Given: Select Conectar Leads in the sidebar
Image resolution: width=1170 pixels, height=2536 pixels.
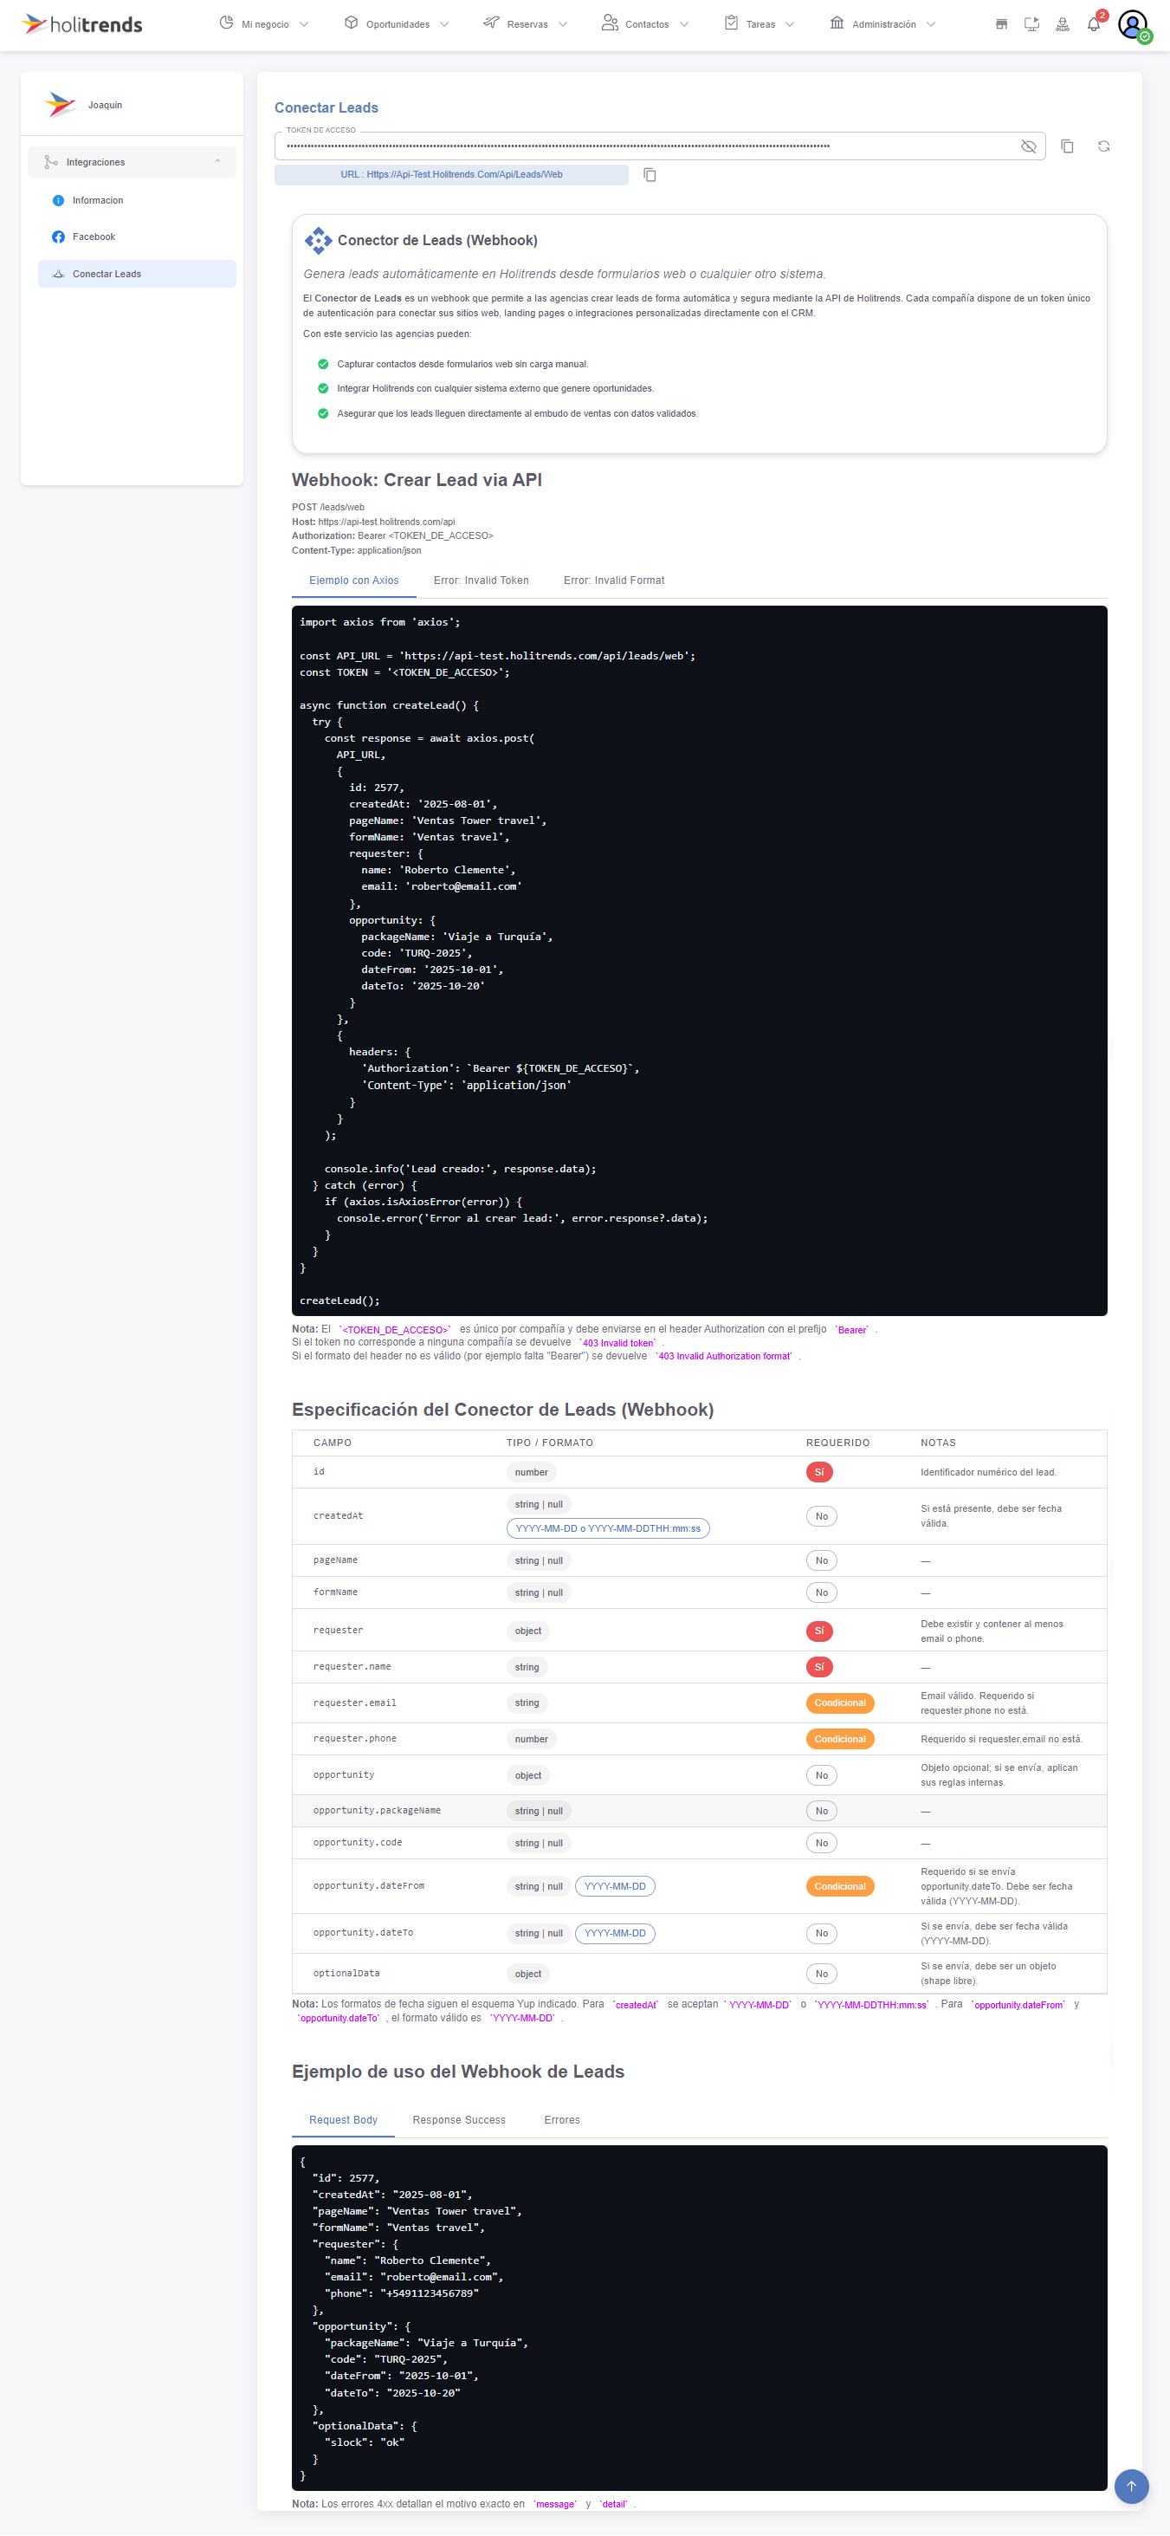Looking at the screenshot, I should click(x=137, y=274).
